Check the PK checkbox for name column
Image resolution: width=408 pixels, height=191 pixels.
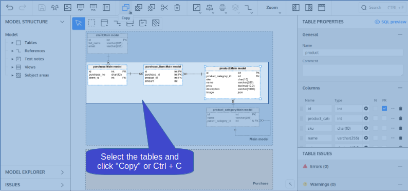384,138
